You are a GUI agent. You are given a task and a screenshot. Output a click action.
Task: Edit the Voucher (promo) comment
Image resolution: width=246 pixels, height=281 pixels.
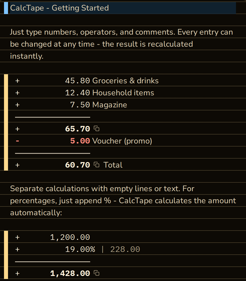[122, 141]
